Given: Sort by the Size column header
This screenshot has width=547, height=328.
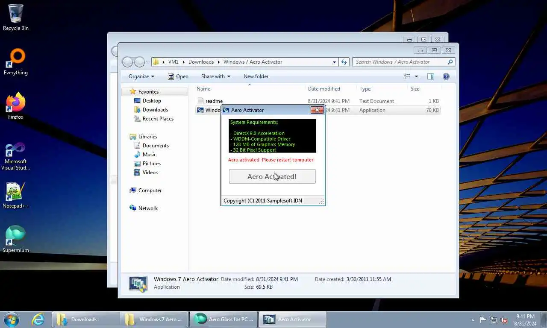Looking at the screenshot, I should tap(425, 89).
